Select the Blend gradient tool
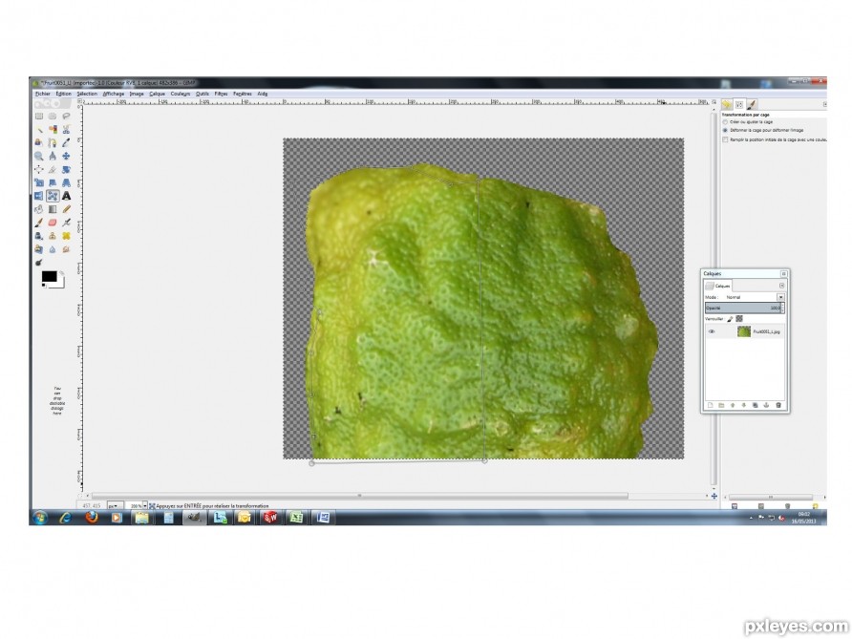The height and width of the screenshot is (639, 852). tap(53, 209)
